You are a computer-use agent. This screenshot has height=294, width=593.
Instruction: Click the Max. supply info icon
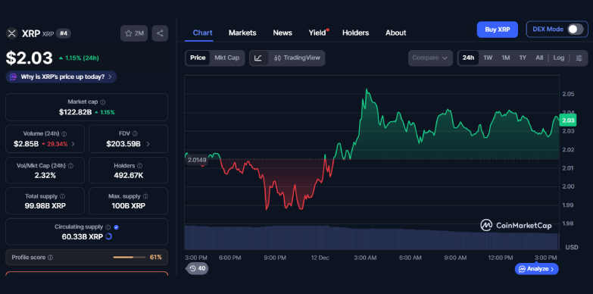point(145,196)
